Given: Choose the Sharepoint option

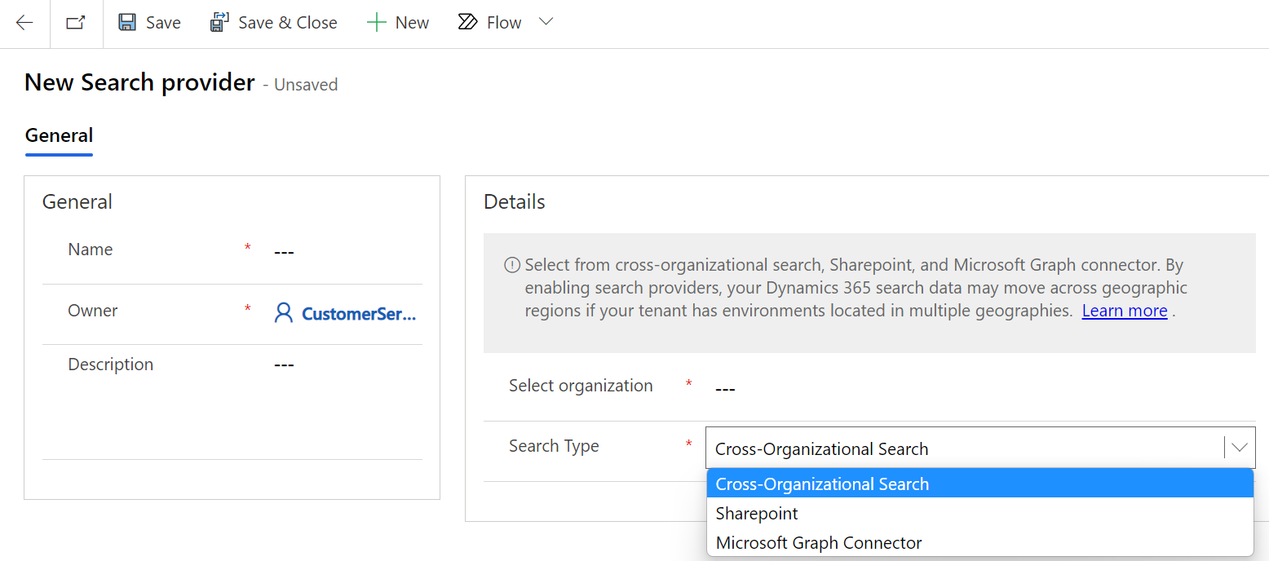Looking at the screenshot, I should [979, 513].
